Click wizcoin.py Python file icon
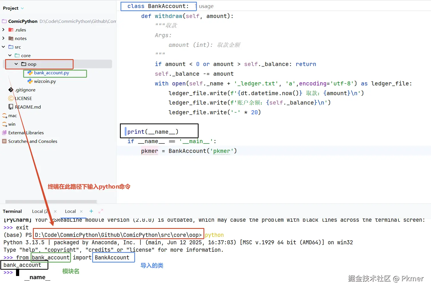This screenshot has height=290, width=431. tap(30, 81)
